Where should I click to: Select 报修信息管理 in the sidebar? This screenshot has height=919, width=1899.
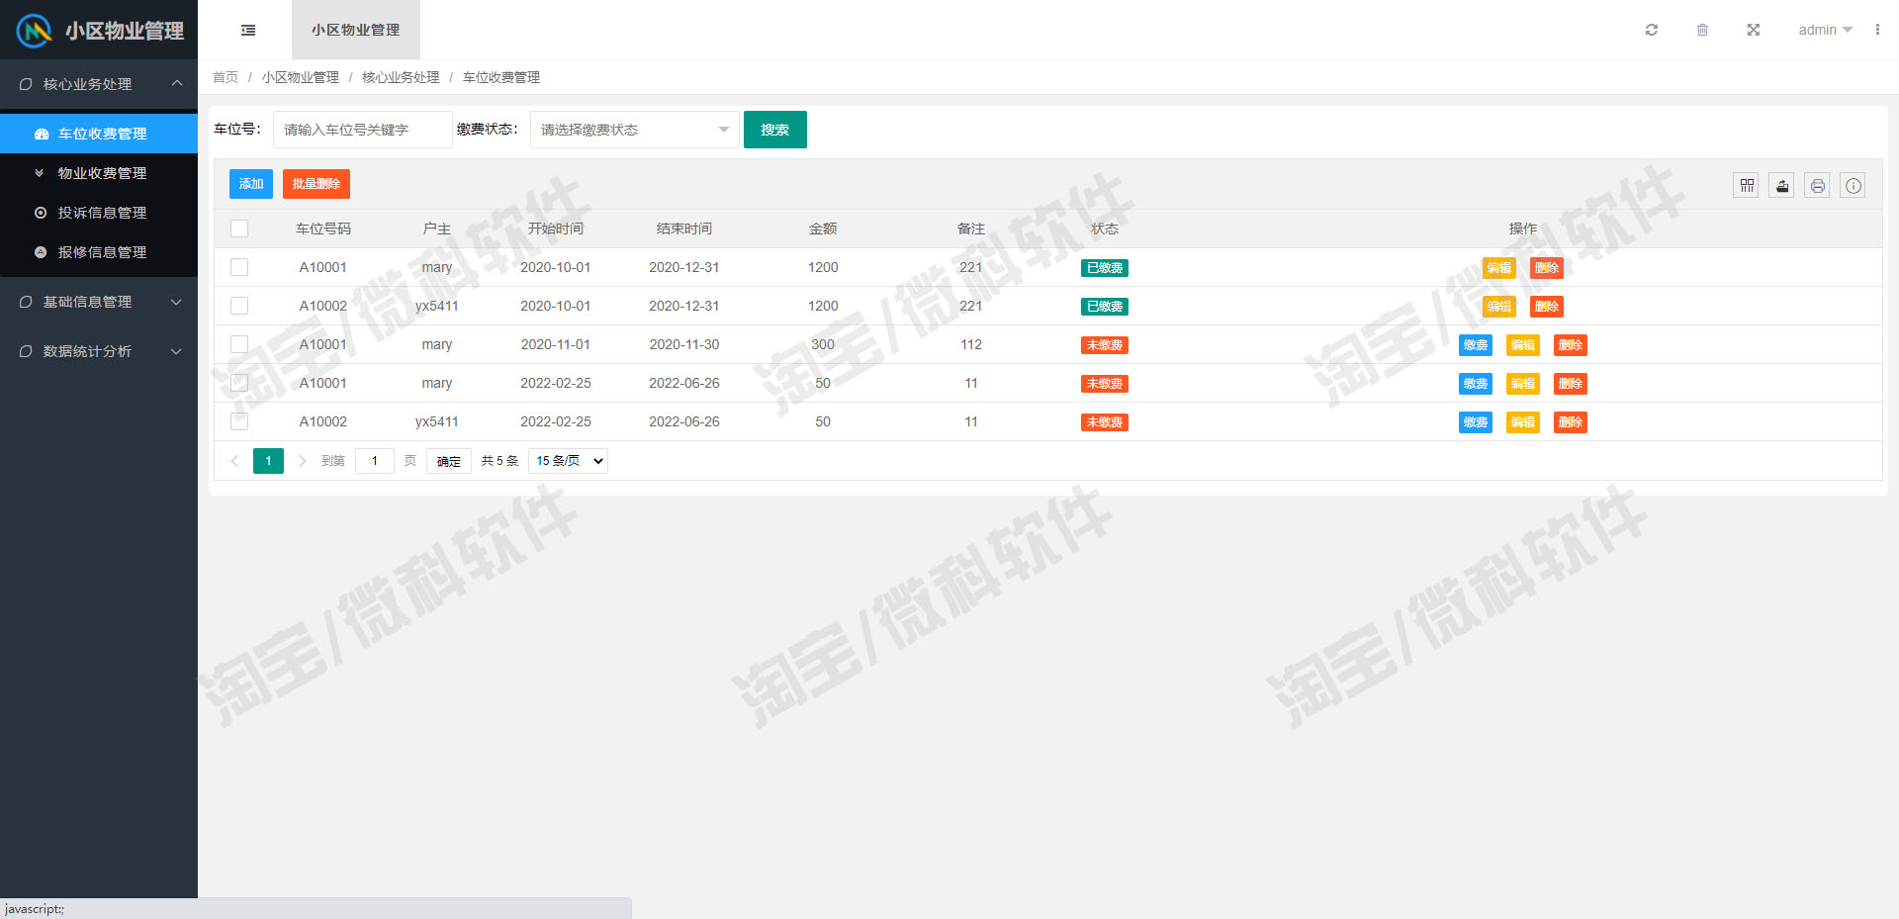pyautogui.click(x=99, y=252)
